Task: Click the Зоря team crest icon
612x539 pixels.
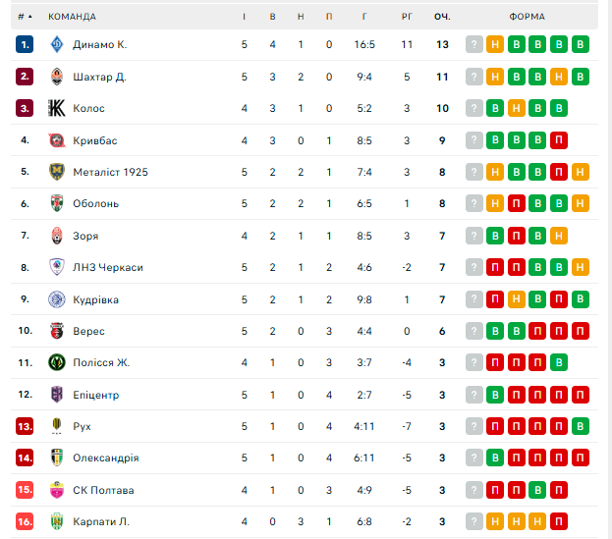Action: [56, 236]
